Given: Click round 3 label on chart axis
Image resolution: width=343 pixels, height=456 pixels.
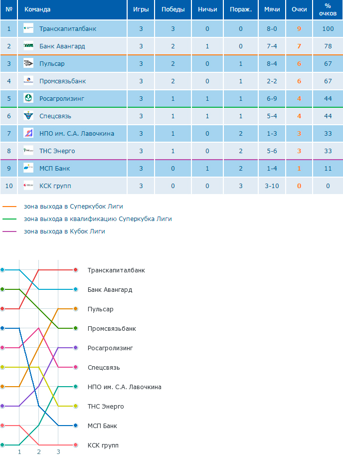Looking at the screenshot, I should [58, 452].
